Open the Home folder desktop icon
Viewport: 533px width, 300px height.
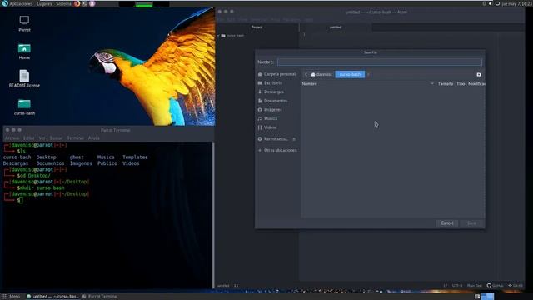pyautogui.click(x=24, y=51)
